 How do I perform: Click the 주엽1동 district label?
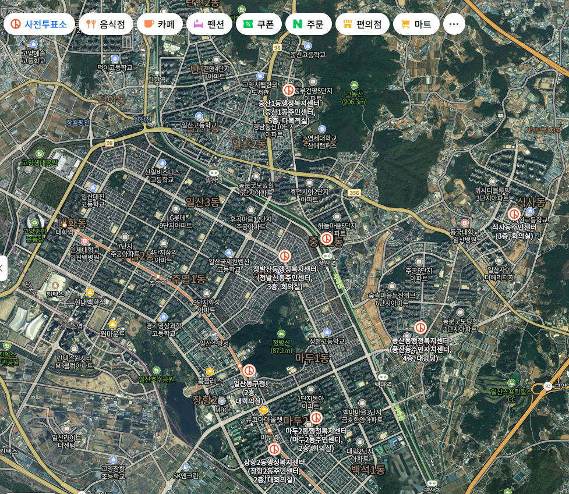(x=188, y=279)
